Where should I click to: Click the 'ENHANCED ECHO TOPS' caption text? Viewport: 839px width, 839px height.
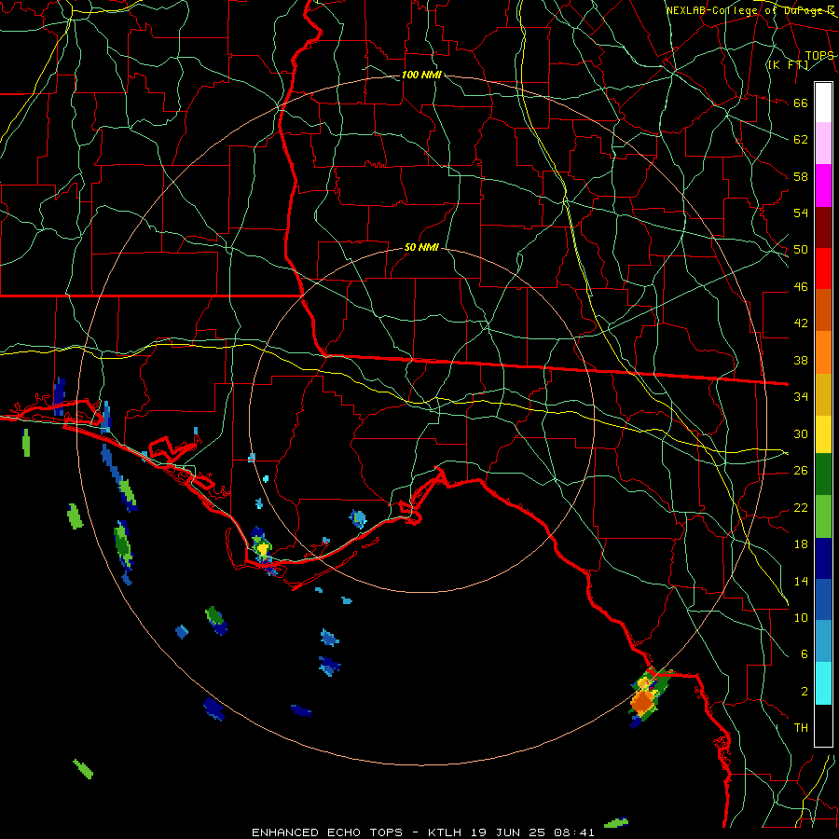[327, 832]
